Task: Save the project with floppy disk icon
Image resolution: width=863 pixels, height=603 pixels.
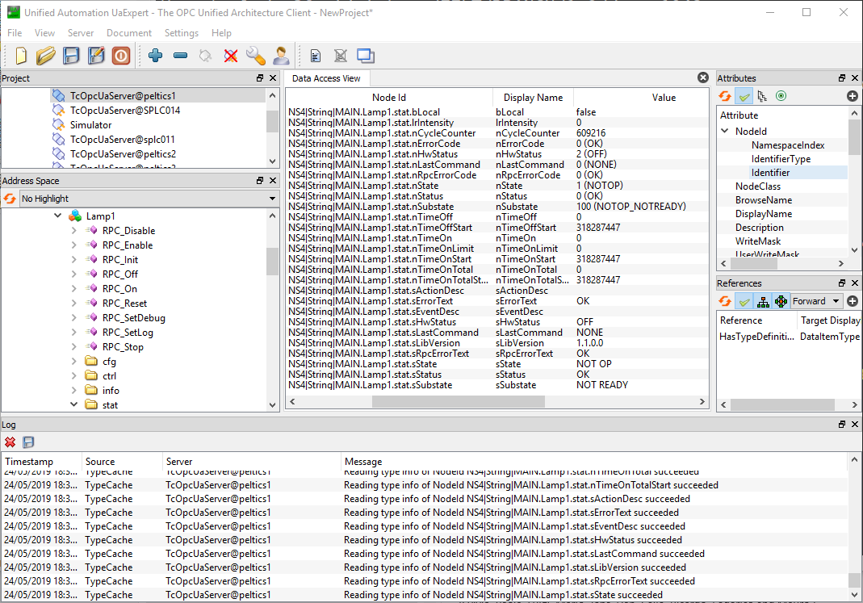Action: coord(72,56)
